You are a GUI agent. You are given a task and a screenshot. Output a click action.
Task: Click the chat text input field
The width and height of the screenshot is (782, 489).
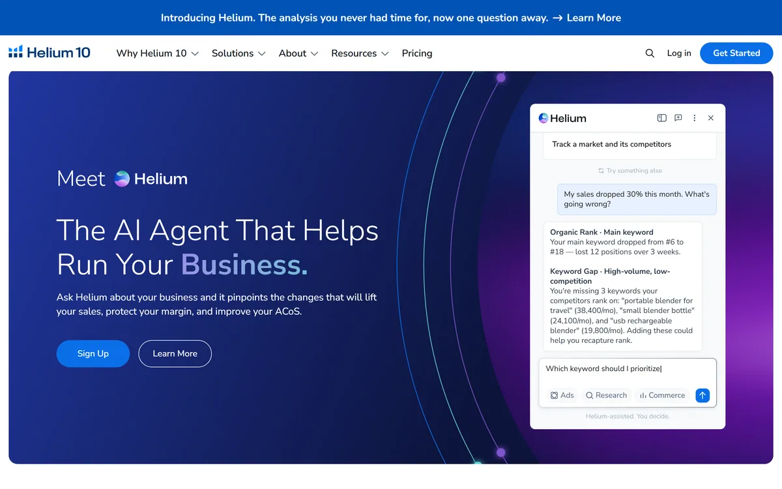click(x=628, y=369)
